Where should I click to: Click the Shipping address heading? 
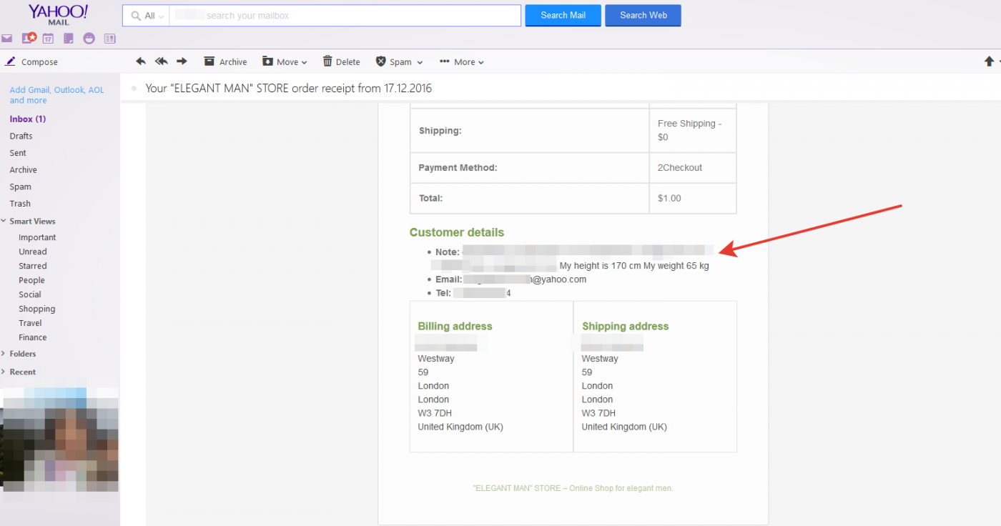pos(626,327)
